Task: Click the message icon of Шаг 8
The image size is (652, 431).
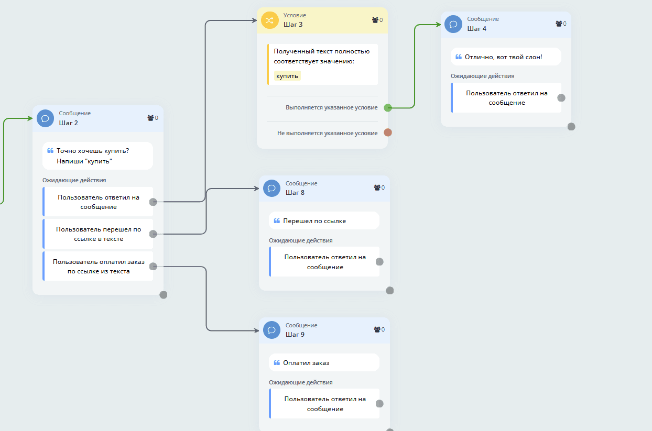Action: pyautogui.click(x=271, y=188)
